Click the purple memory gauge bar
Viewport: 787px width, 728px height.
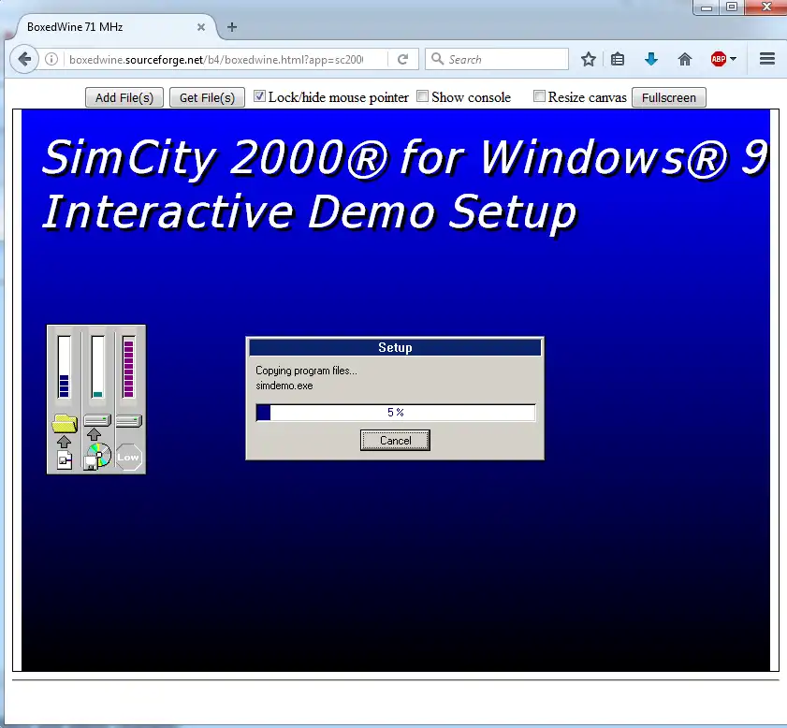[128, 367]
